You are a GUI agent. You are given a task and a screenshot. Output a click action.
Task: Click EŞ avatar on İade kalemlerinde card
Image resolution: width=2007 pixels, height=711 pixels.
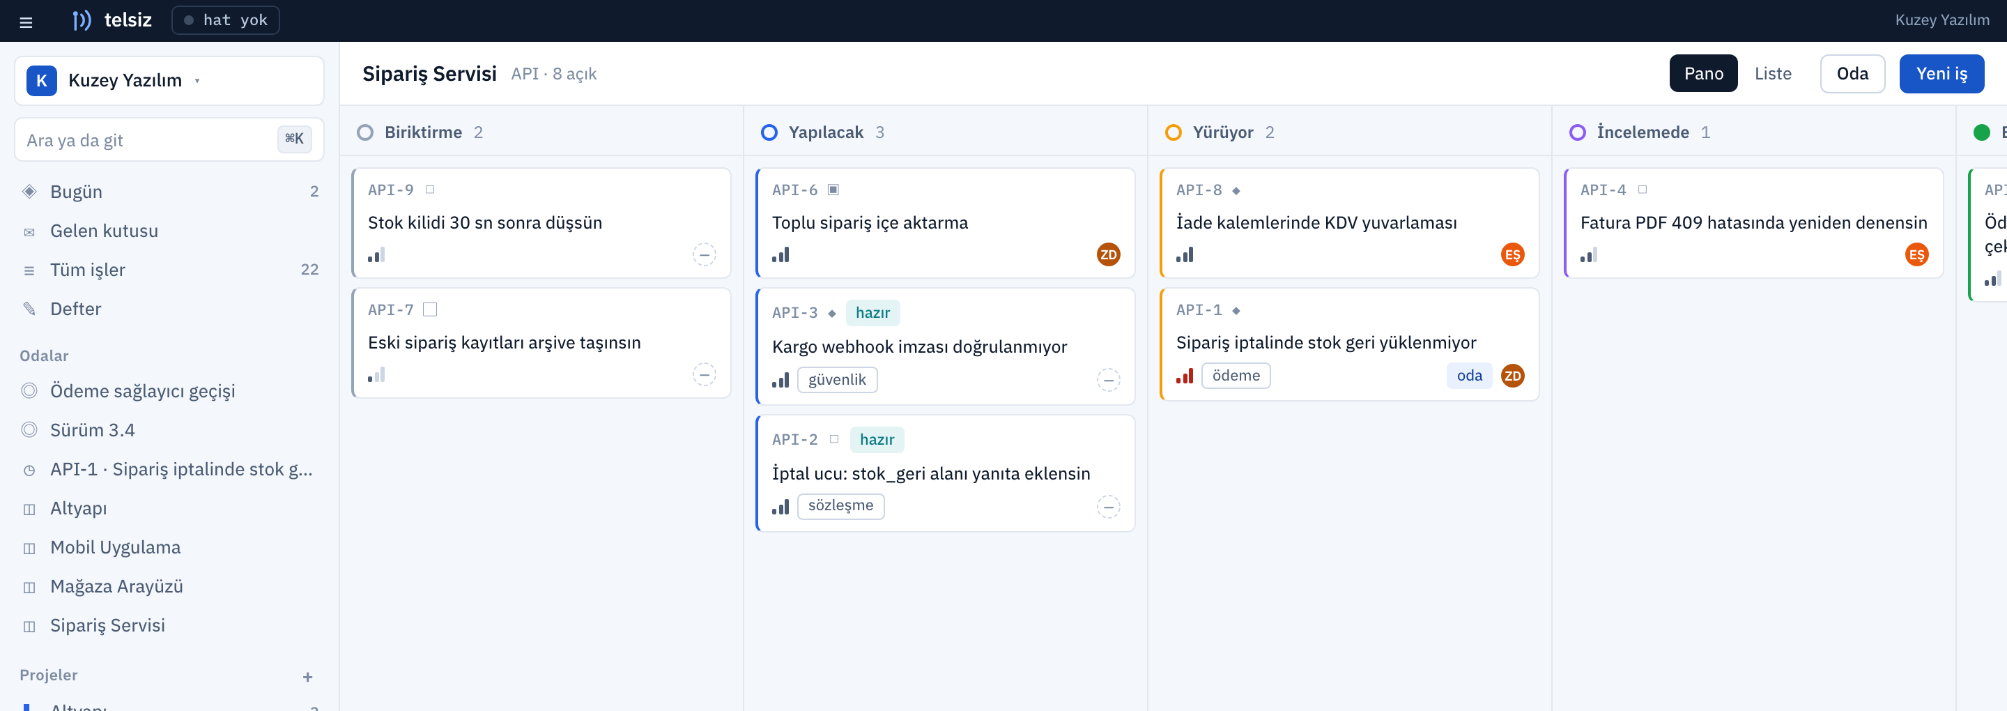[x=1512, y=255]
